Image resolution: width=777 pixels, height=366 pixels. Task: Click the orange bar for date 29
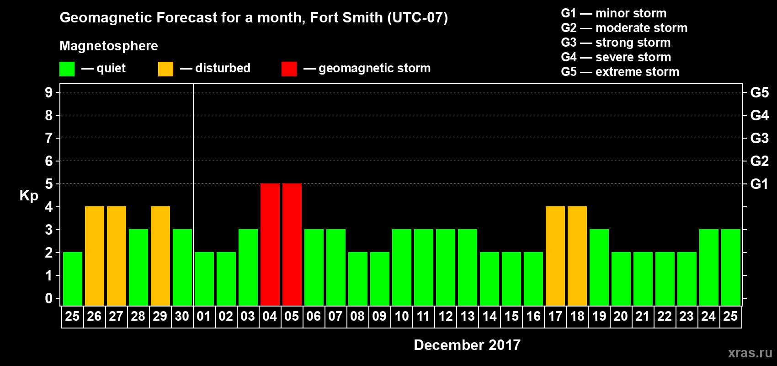click(x=160, y=256)
